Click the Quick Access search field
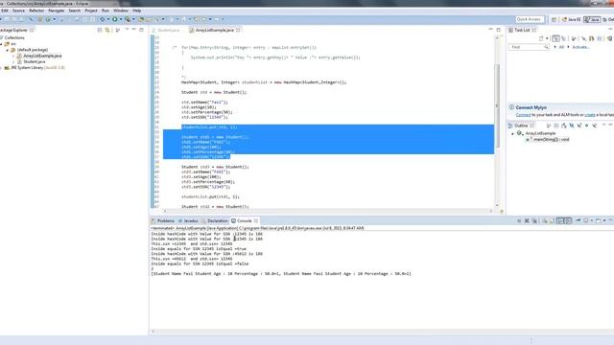This screenshot has width=614, height=345. (529, 19)
